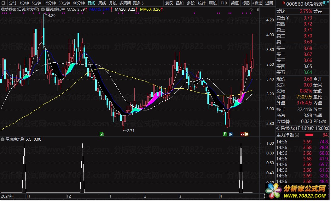Click the 换手 value 32.41%
This screenshot has width=331, height=201.
[305, 109]
